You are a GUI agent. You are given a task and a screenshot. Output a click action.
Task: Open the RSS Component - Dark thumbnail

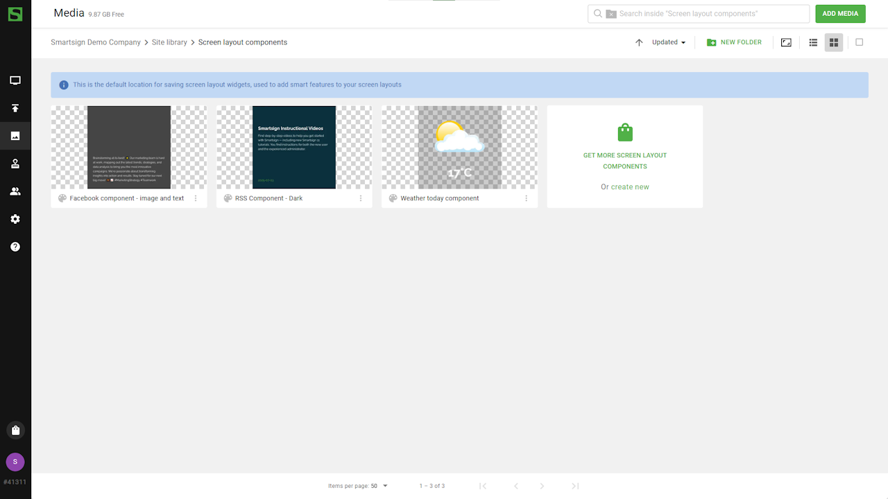click(x=294, y=147)
